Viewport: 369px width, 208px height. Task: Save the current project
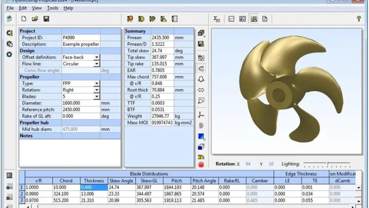click(47, 19)
